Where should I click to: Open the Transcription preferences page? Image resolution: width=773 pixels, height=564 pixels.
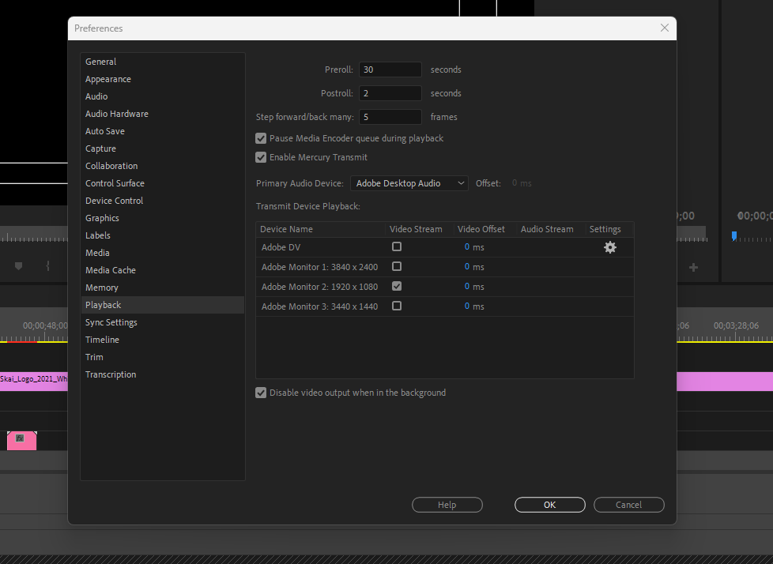tap(111, 374)
